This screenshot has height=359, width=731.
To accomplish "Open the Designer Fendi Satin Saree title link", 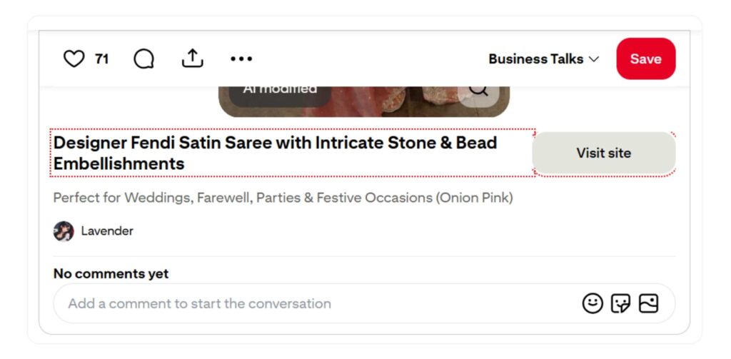I will tap(275, 153).
